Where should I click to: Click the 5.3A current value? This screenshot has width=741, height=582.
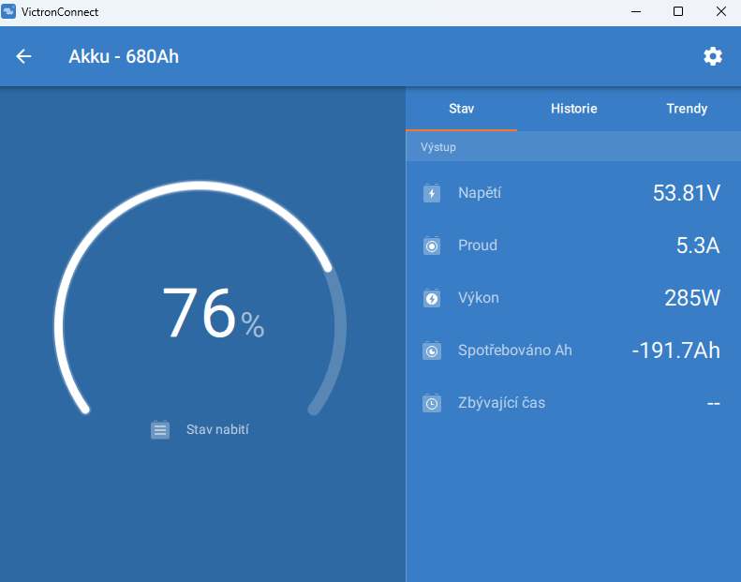[x=697, y=246]
